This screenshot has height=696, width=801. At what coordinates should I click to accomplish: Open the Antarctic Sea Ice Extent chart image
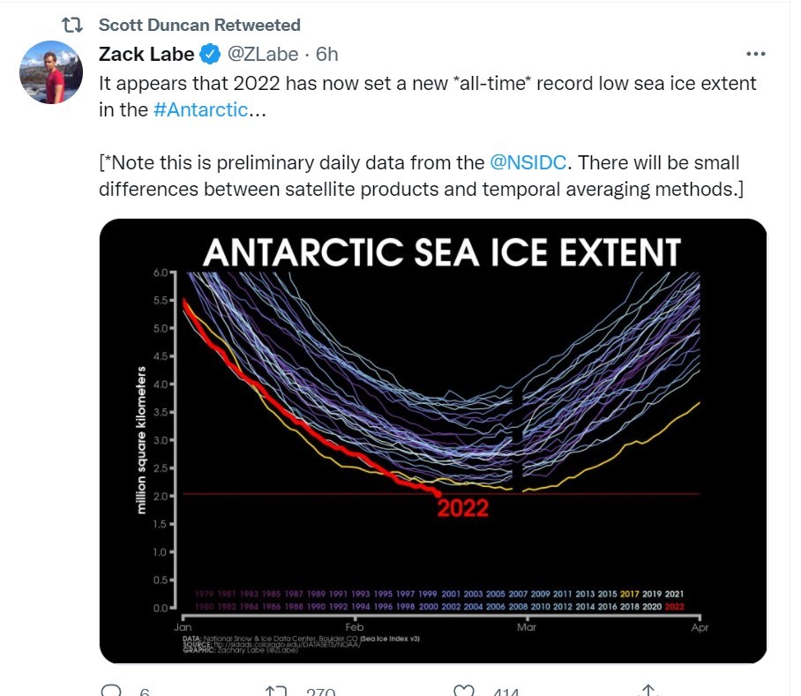coord(433,441)
